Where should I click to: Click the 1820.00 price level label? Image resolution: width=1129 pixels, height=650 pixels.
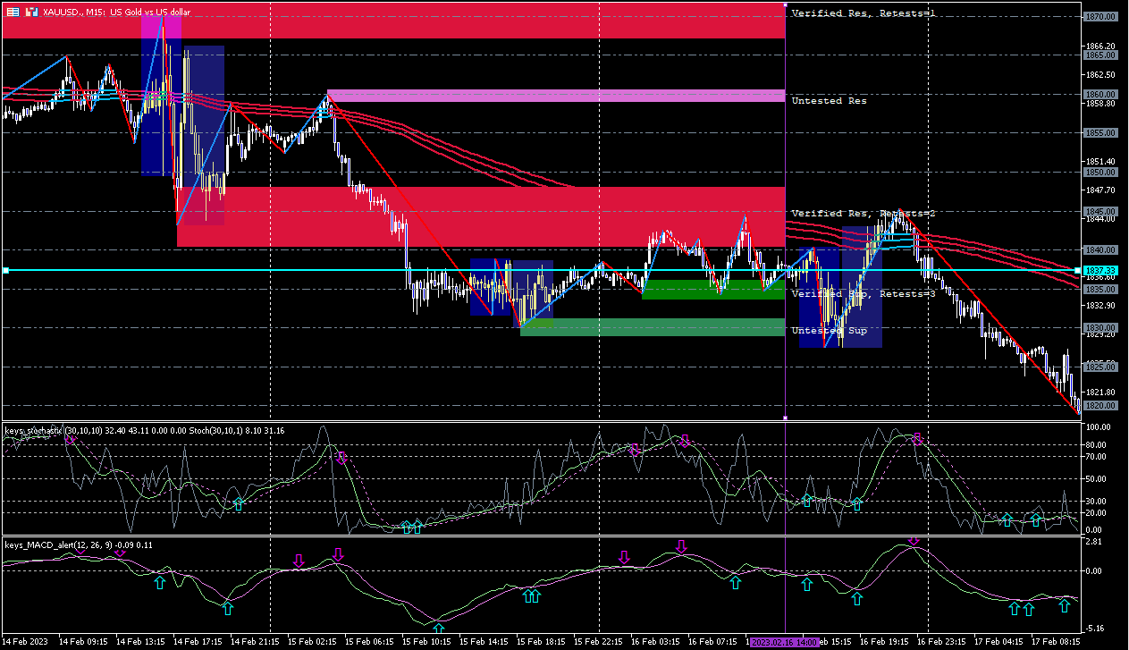coord(1100,406)
